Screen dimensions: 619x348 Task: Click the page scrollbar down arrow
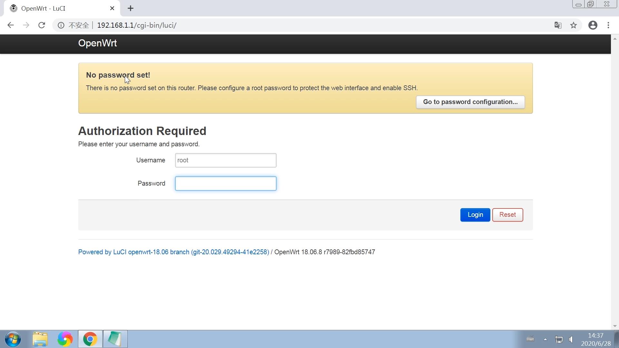click(615, 326)
